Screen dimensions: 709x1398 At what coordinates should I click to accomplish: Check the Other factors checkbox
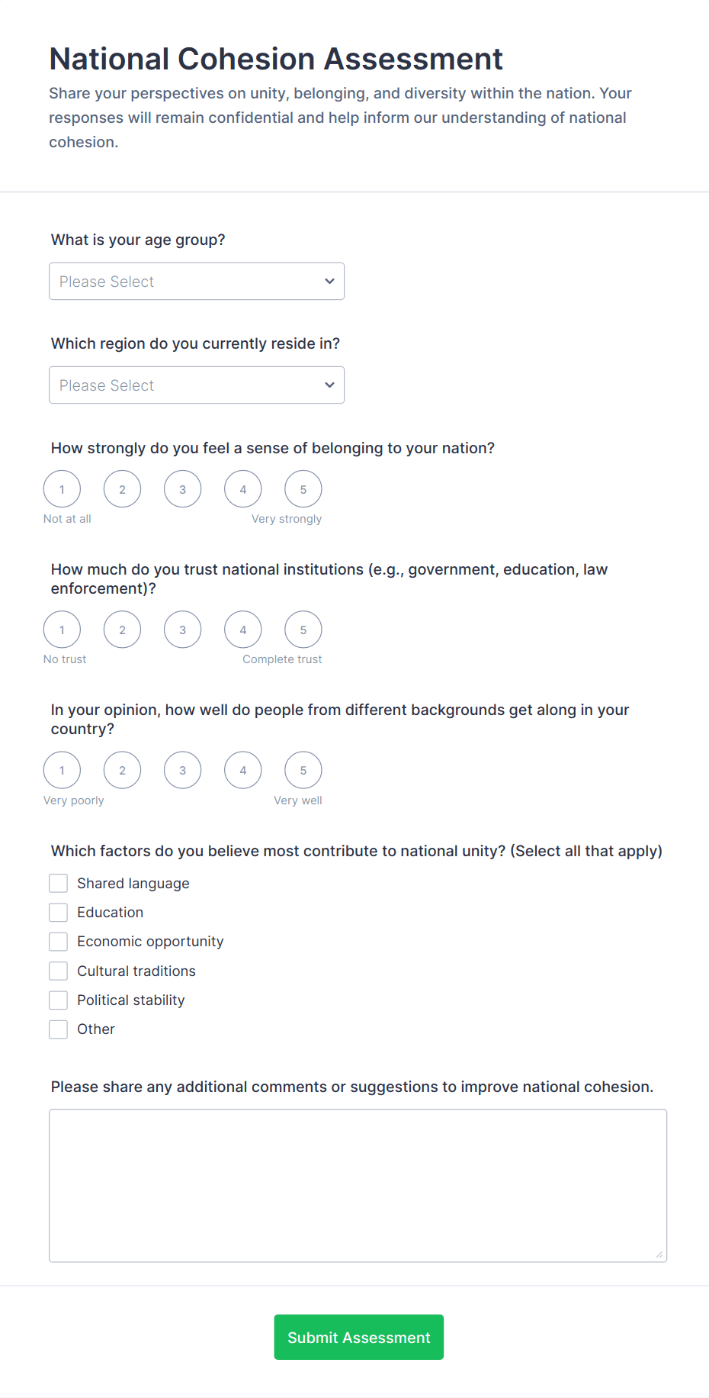point(58,1029)
